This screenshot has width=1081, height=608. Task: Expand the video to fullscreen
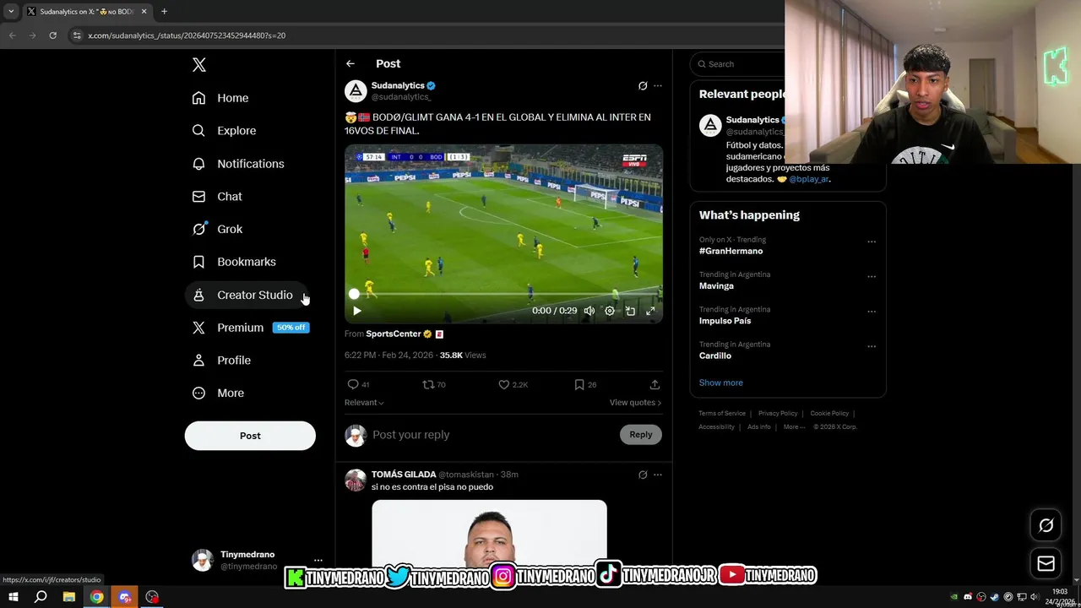(650, 311)
